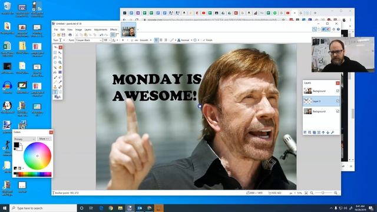Select the Clone Stamp tool

point(55,87)
